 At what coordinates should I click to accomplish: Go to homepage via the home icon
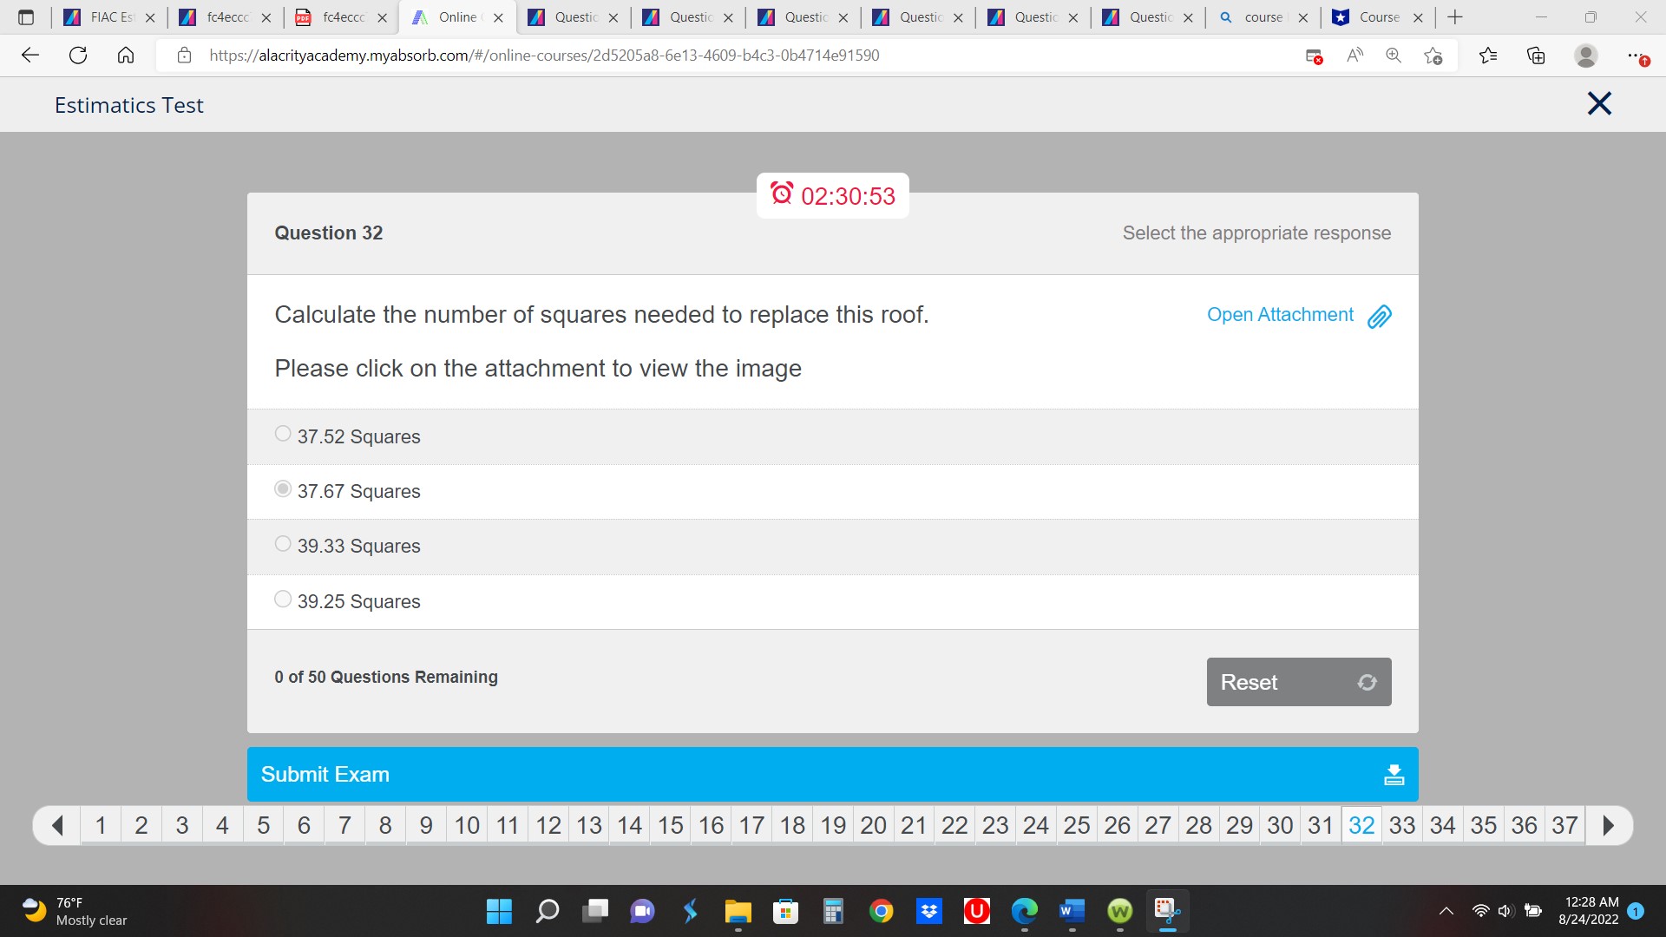pyautogui.click(x=126, y=55)
